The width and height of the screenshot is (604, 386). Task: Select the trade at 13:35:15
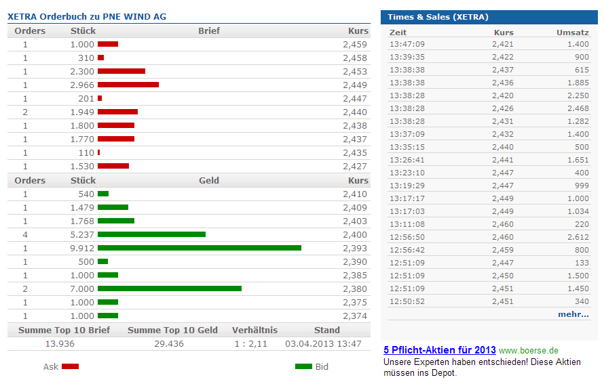(x=489, y=147)
